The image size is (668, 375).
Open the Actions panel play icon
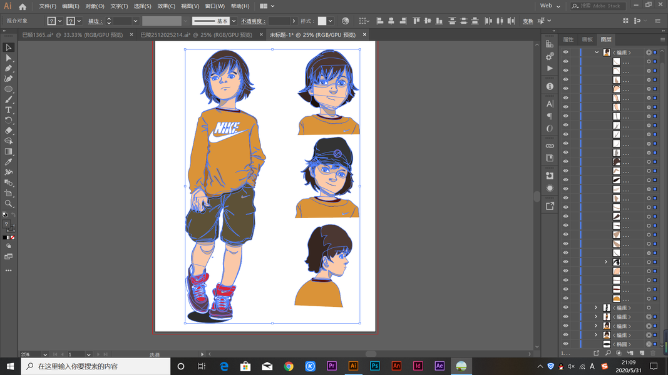tap(550, 68)
